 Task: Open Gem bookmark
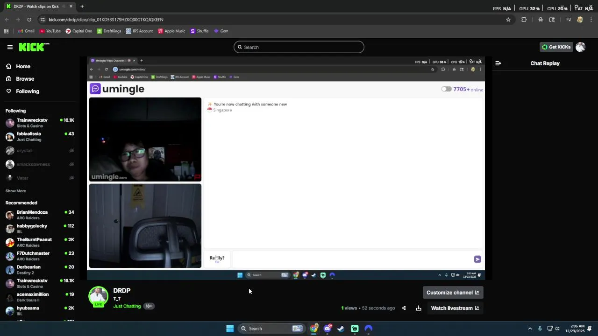coord(221,31)
